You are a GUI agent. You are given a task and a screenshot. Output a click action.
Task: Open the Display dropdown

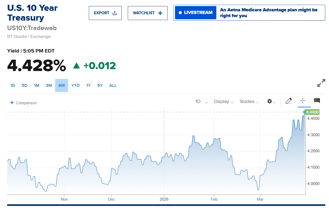pos(224,102)
